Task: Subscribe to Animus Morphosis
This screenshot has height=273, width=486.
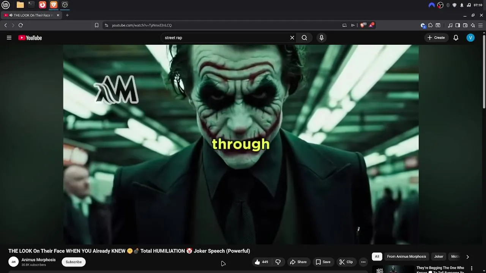Action: click(74, 262)
